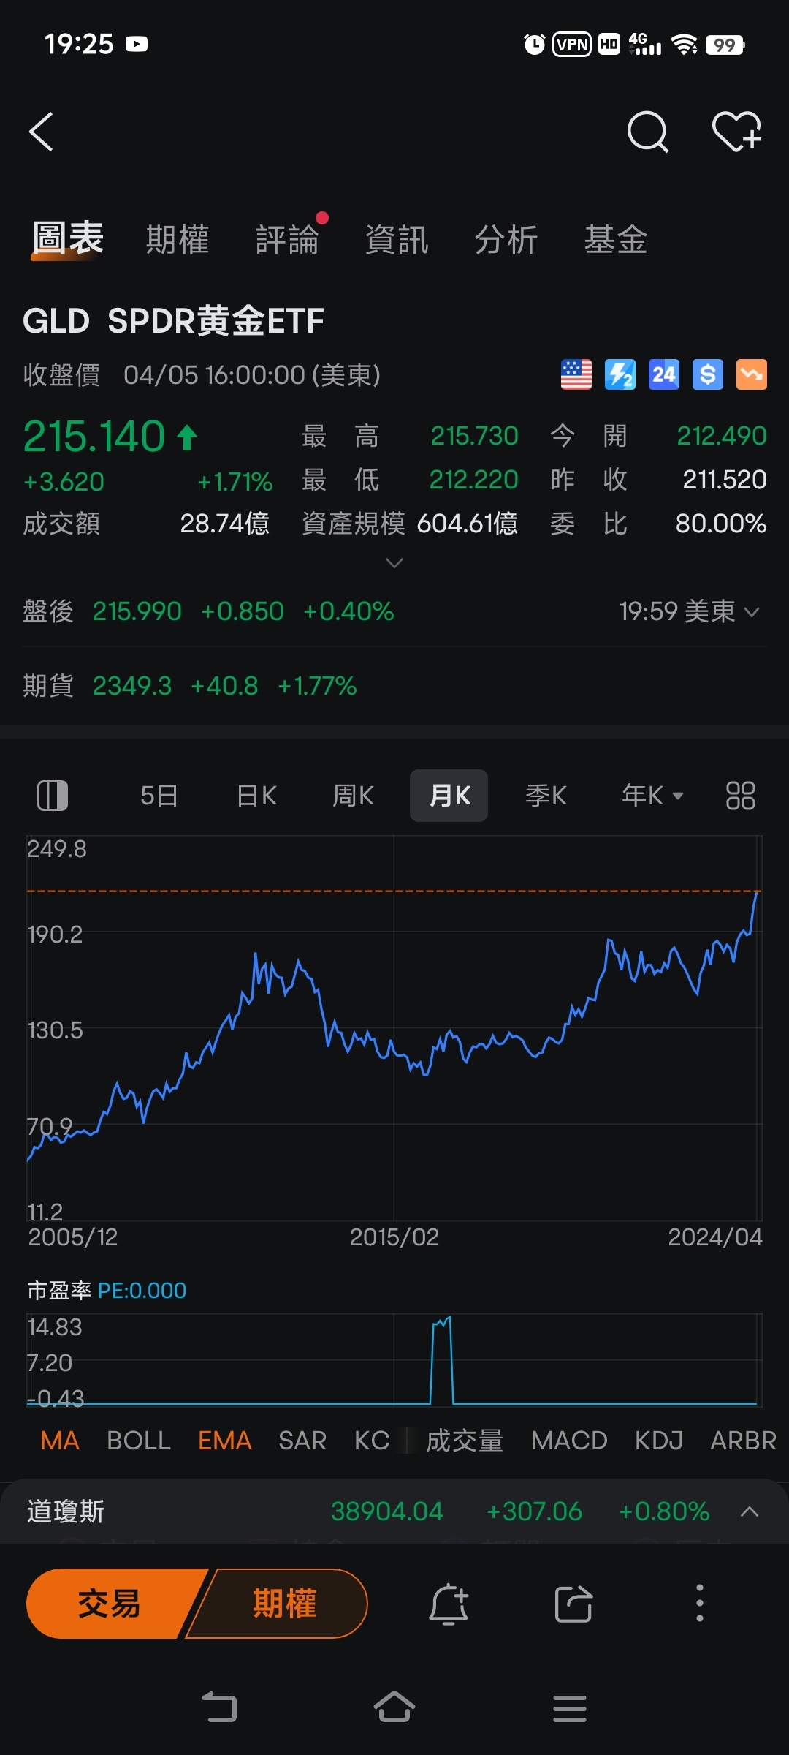Tap the Android recent apps button
Image resolution: width=789 pixels, height=1755 pixels.
[570, 1709]
